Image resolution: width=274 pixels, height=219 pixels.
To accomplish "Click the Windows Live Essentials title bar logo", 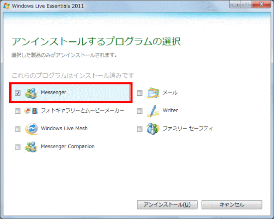I will [x=6, y=6].
